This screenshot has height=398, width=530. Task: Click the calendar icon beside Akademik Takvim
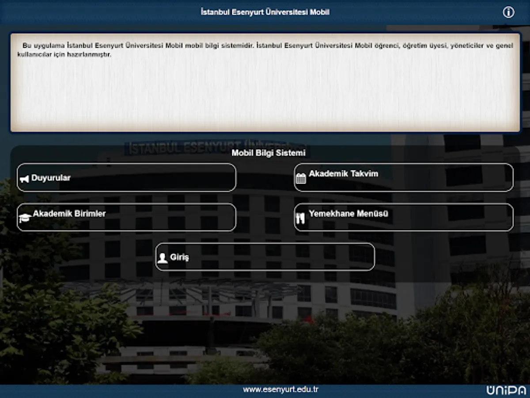301,179
